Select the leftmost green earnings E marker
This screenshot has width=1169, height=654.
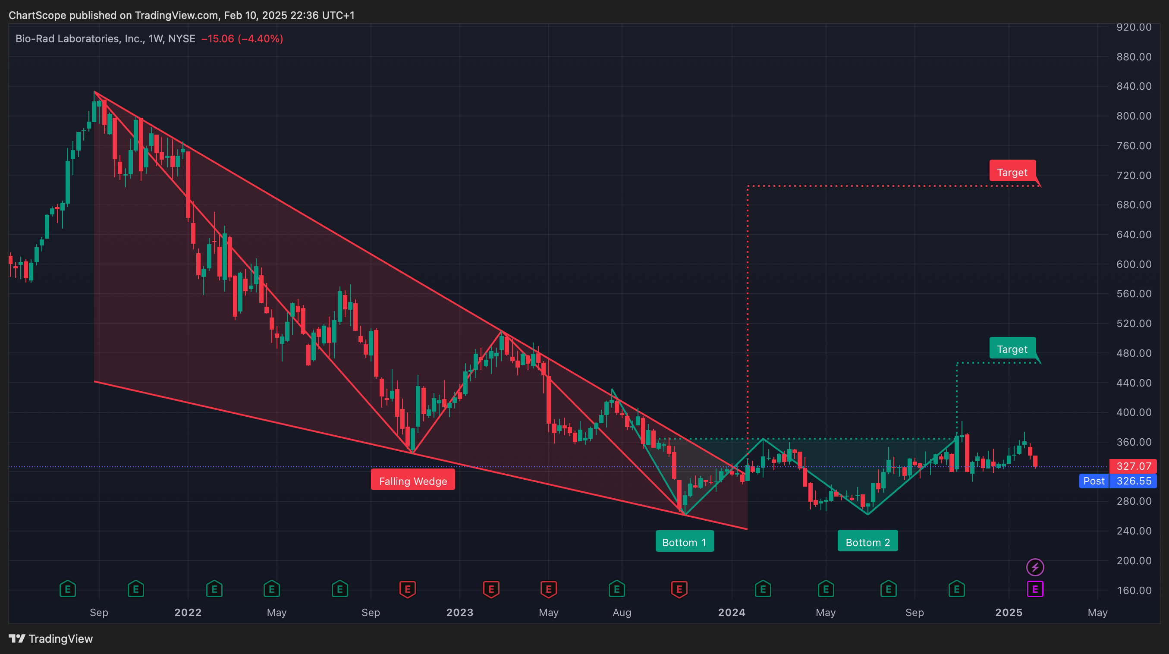(68, 589)
